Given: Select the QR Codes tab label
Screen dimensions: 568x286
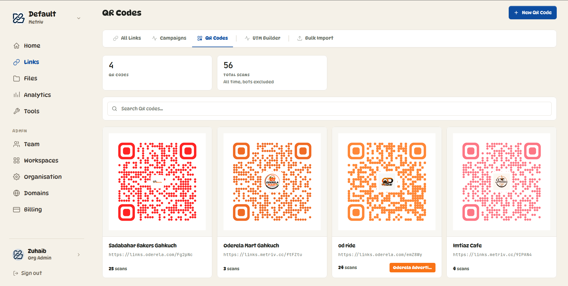Looking at the screenshot, I should point(216,38).
